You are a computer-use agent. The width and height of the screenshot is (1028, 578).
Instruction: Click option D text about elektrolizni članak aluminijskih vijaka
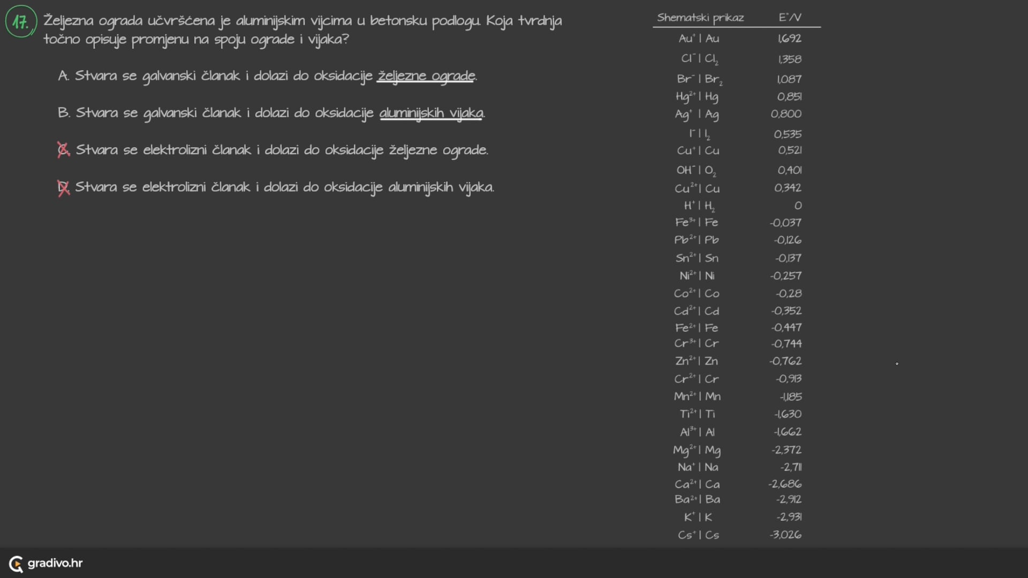pos(284,187)
